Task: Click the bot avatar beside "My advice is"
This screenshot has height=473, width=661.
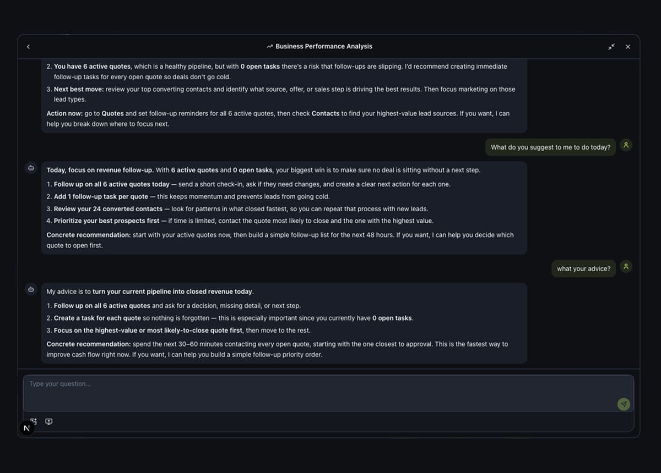Action: coord(31,289)
